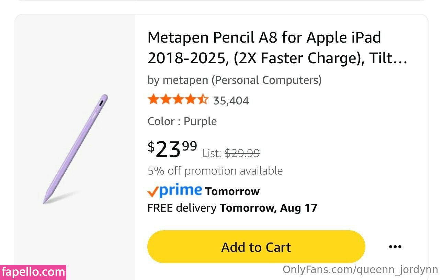Click the half-filled fifth rating star
Screen dimensions: 443x280
[203, 100]
